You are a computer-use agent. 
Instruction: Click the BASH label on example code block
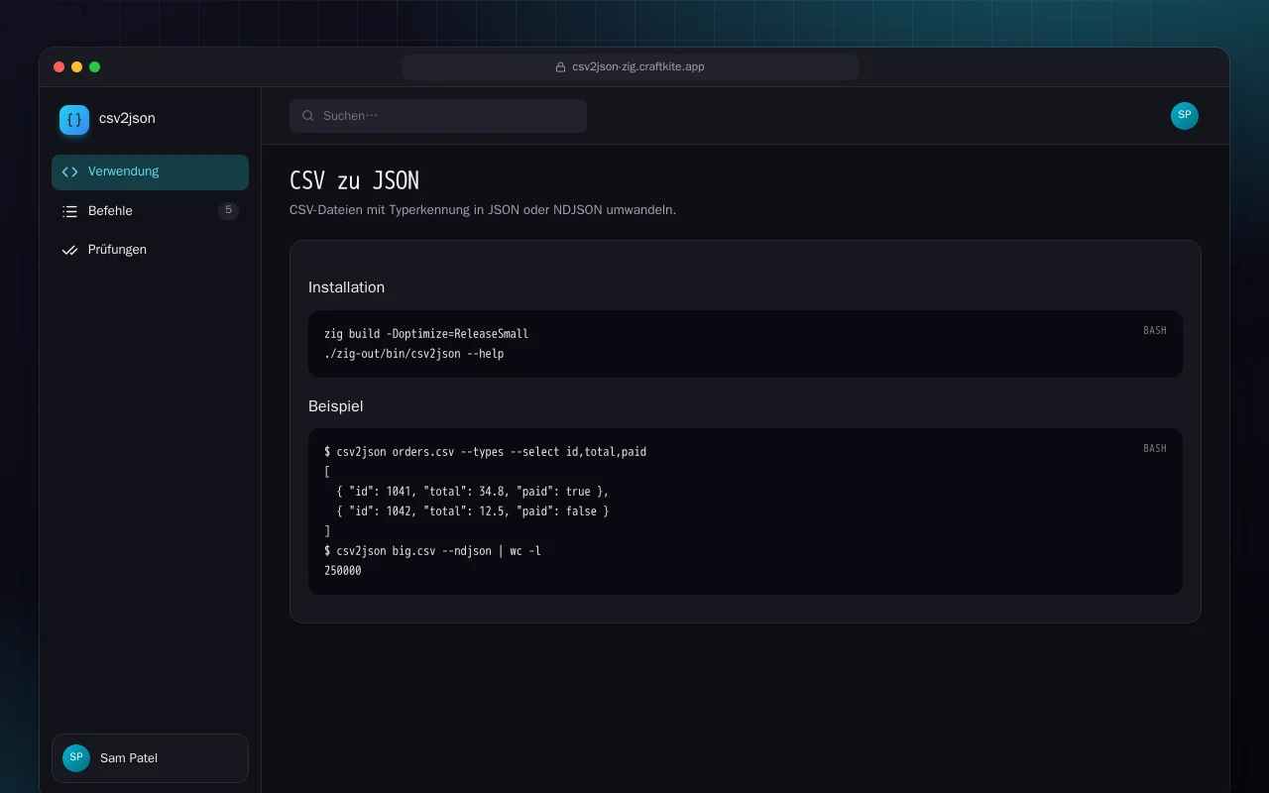click(1155, 448)
